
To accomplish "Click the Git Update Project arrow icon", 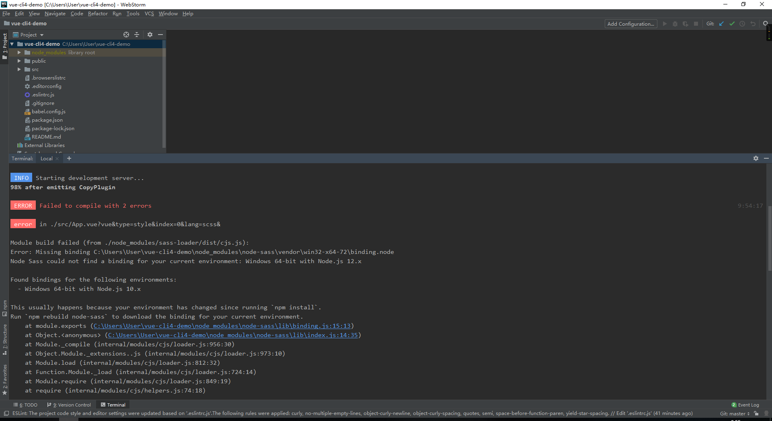I will click(721, 24).
